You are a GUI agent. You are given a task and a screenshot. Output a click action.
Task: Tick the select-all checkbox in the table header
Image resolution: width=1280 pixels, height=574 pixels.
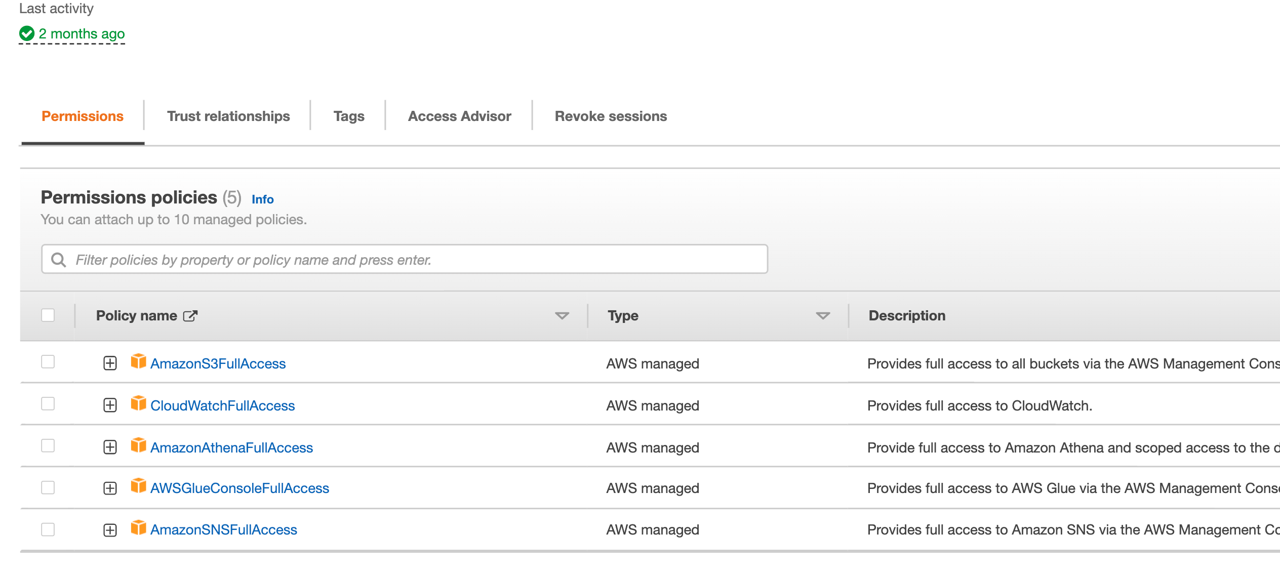(48, 315)
